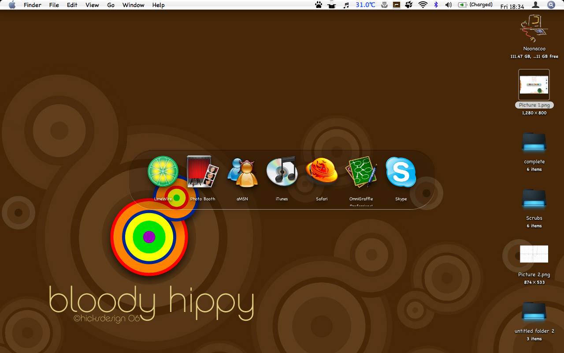564x353 pixels.
Task: Open the Apple menu
Action: [x=12, y=5]
